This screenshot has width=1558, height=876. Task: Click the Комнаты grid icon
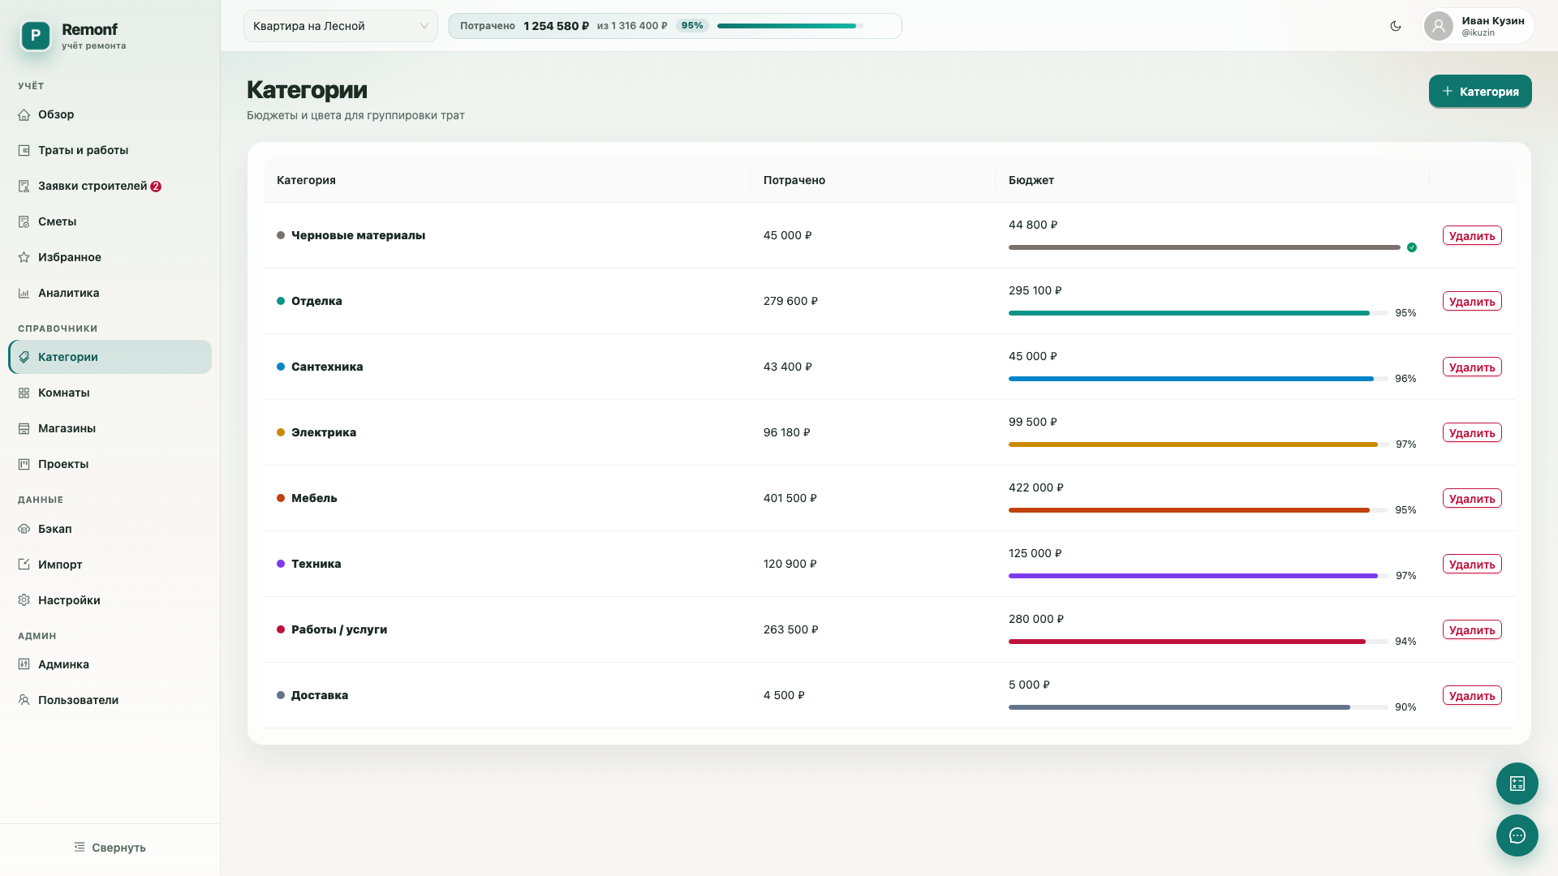(x=24, y=393)
